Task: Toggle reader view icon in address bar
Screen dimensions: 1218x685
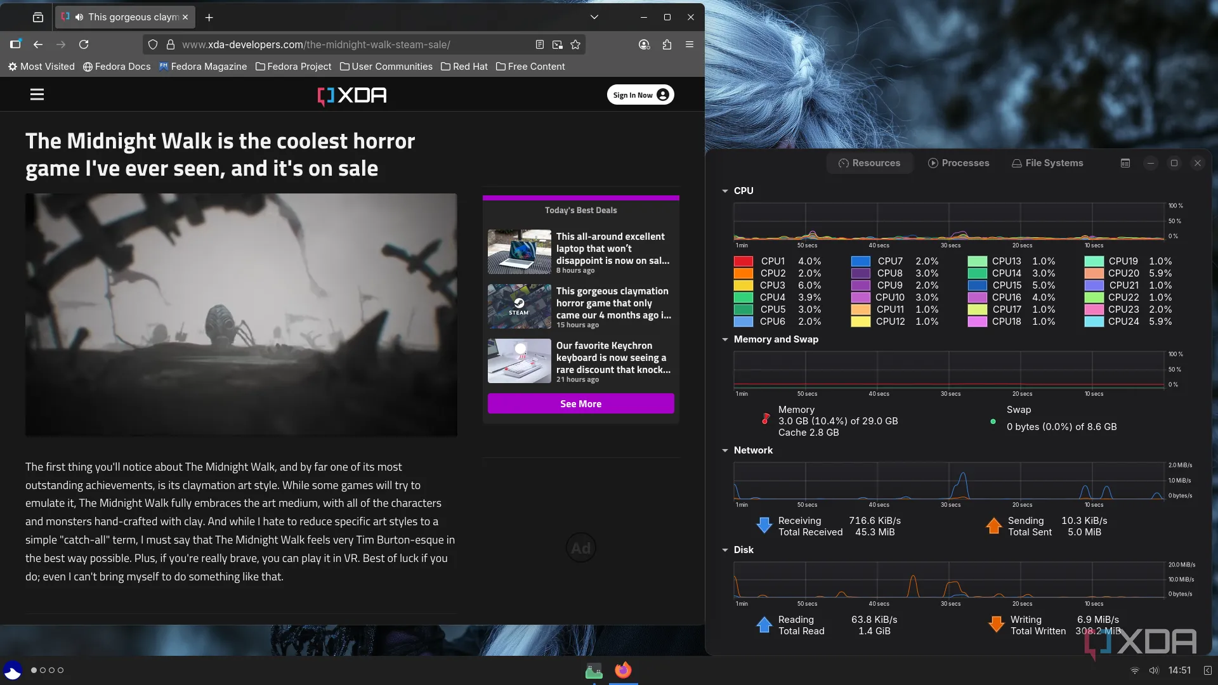Action: (x=539, y=44)
